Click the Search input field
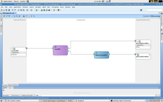 [152, 10]
